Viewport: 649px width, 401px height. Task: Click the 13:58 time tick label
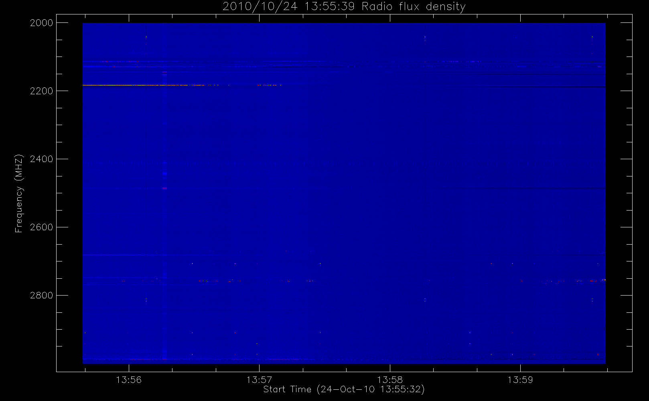(x=390, y=380)
